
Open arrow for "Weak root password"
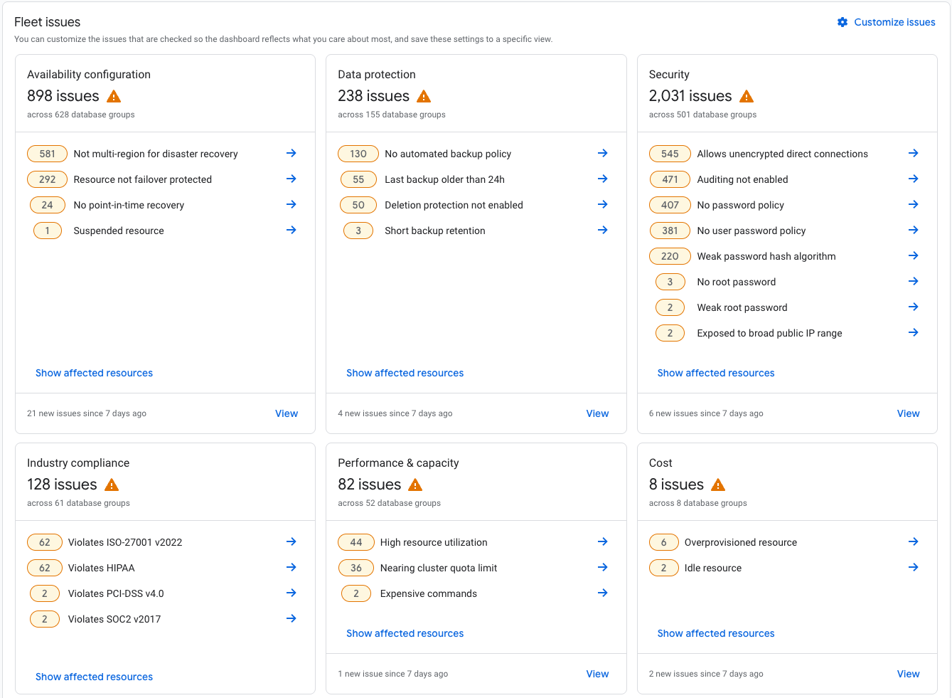tap(913, 307)
